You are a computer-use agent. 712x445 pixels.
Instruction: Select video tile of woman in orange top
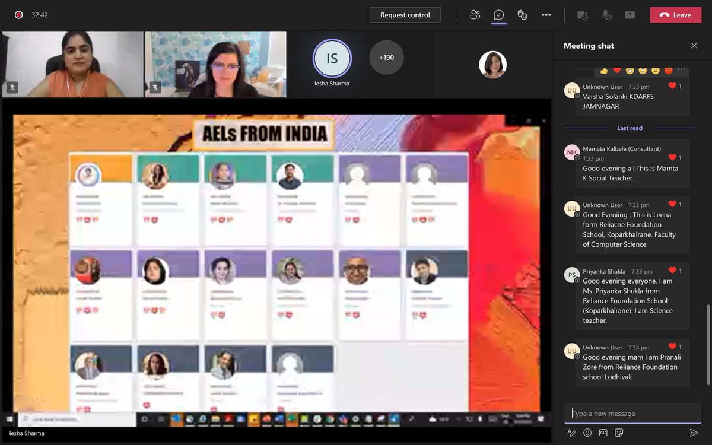coord(73,65)
